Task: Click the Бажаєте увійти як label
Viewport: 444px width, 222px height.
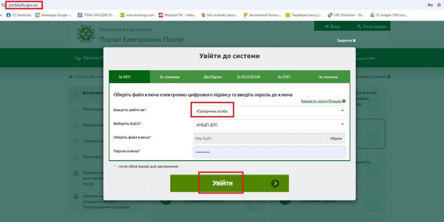Action: tap(130, 110)
